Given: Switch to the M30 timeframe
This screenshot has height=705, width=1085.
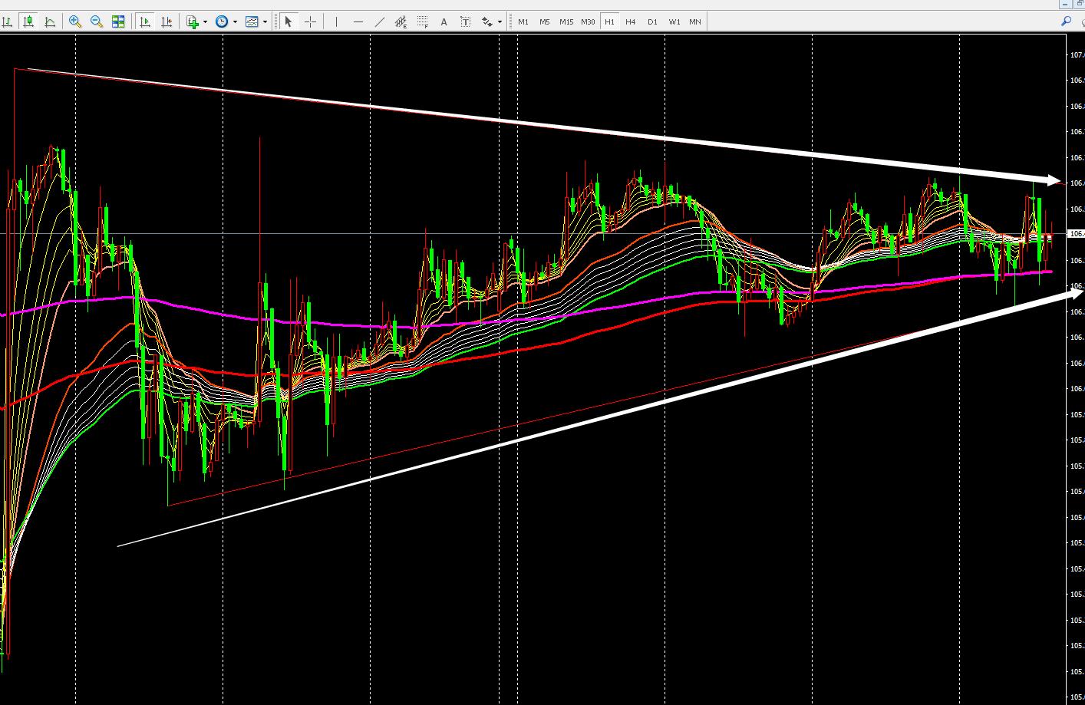Looking at the screenshot, I should [588, 21].
